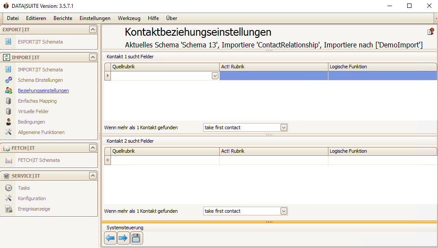The image size is (438, 248).
Task: Click the Allgemeine Funktionen tools icon
Action: pos(8,132)
